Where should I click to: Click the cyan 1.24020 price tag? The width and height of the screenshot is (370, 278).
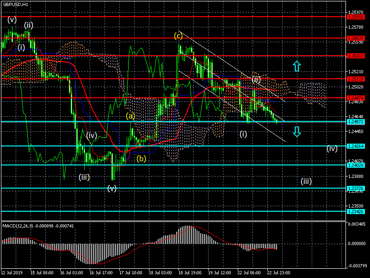[x=356, y=165]
